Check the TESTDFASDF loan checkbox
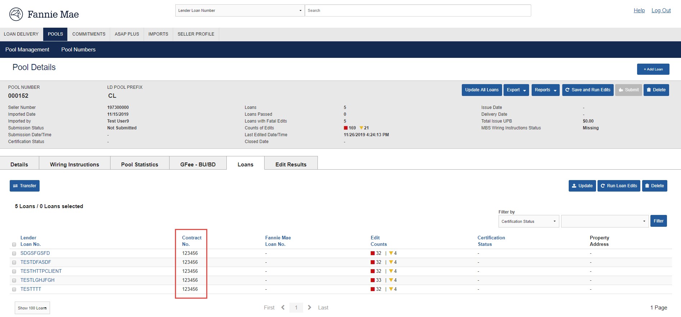681x317 pixels. point(14,262)
